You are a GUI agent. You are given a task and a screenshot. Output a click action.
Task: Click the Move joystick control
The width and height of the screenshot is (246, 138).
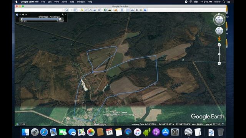(219, 31)
